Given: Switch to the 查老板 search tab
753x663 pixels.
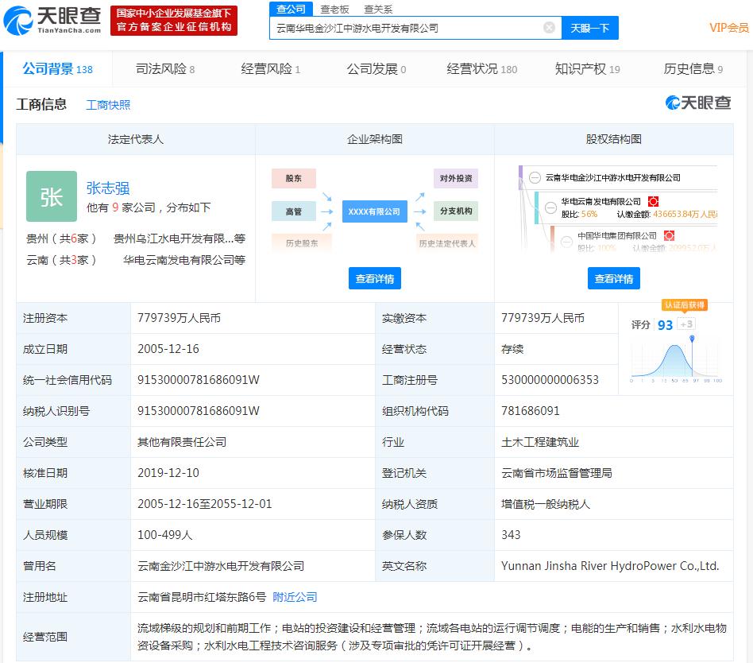Looking at the screenshot, I should (x=334, y=9).
